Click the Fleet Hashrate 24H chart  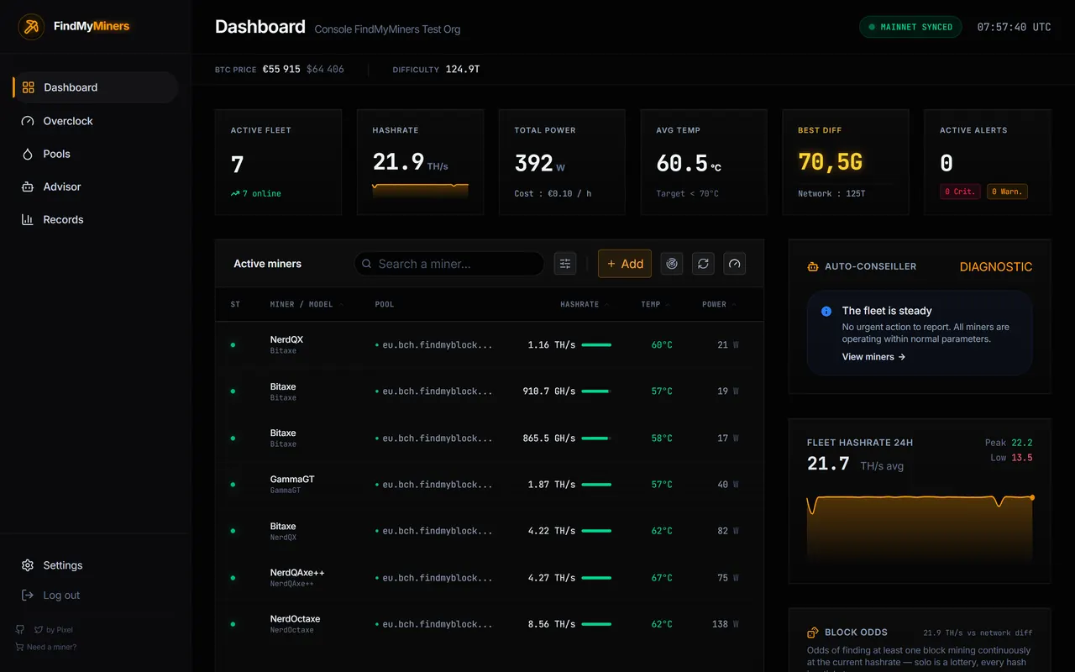(x=920, y=528)
